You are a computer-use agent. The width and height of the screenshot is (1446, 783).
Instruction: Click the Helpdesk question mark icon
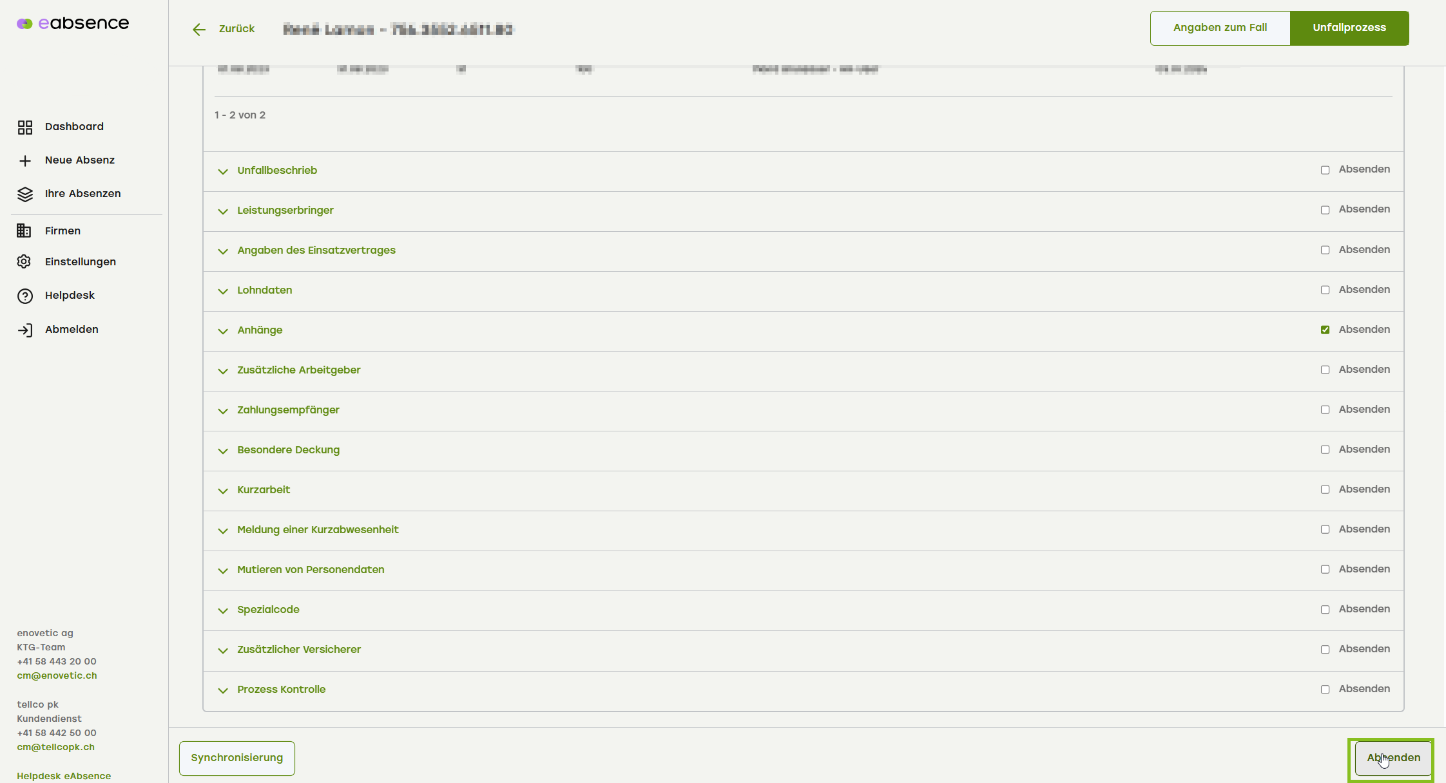tap(25, 296)
